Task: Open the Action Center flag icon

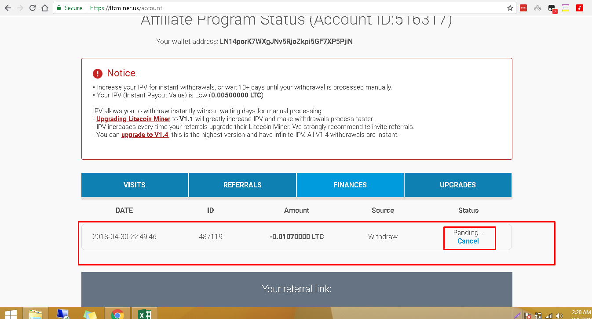Action: [528, 315]
